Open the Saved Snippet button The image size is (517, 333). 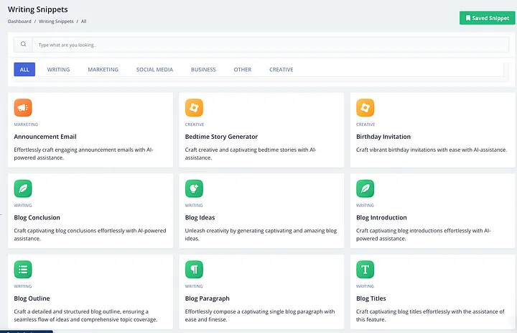487,18
